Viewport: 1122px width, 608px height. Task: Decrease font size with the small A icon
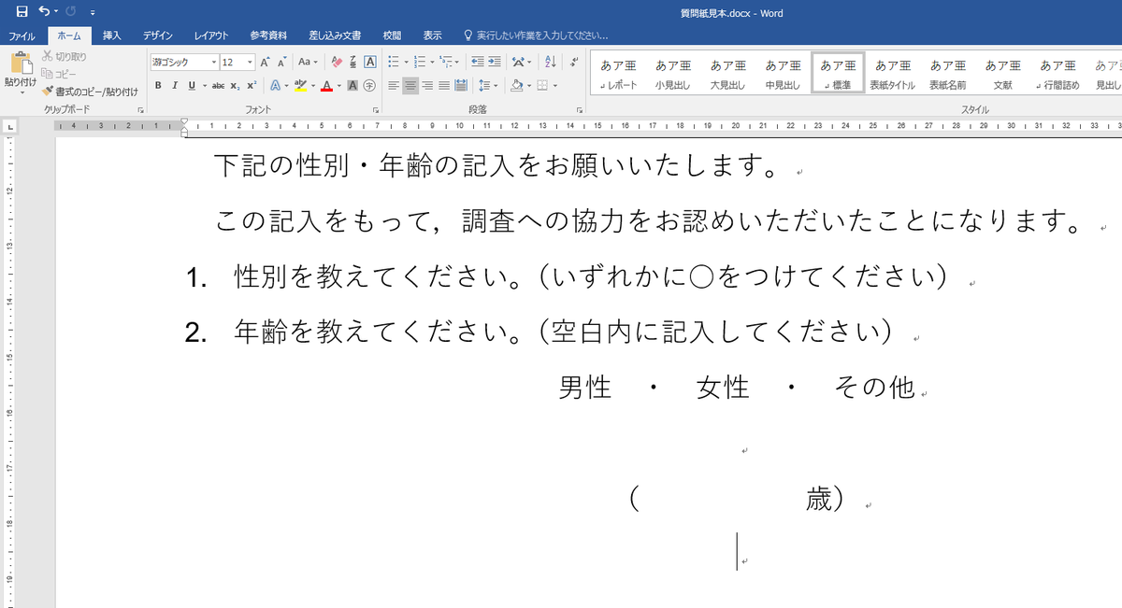[281, 62]
